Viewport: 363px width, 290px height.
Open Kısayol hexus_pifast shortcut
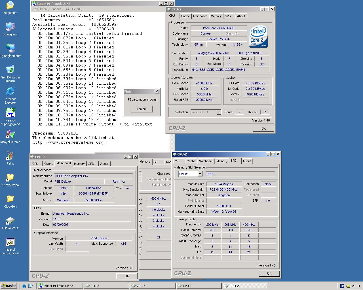[x=10, y=246]
